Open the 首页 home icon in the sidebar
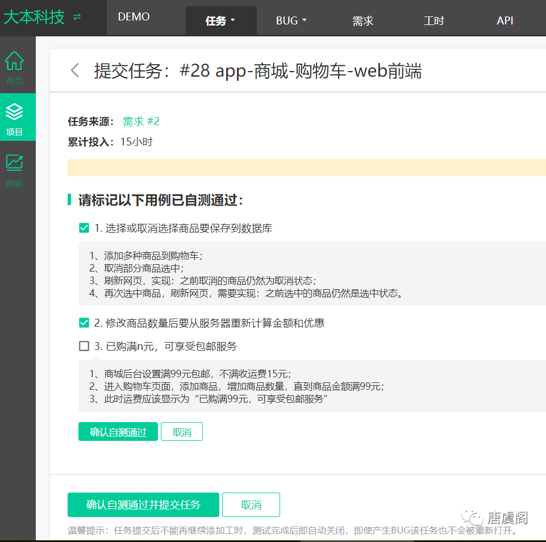The width and height of the screenshot is (546, 542). coord(14,64)
